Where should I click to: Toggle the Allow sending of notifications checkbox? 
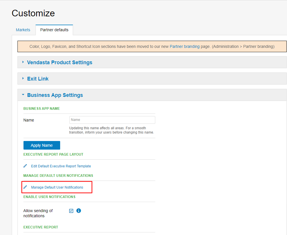pos(71,211)
